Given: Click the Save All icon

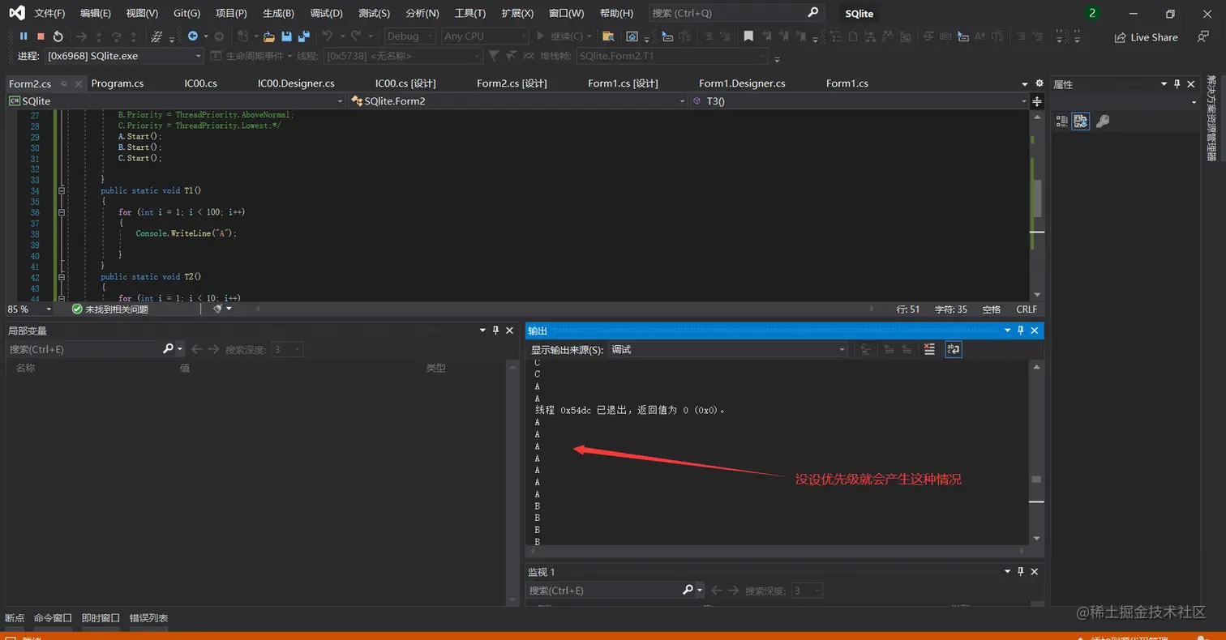Looking at the screenshot, I should [x=304, y=36].
